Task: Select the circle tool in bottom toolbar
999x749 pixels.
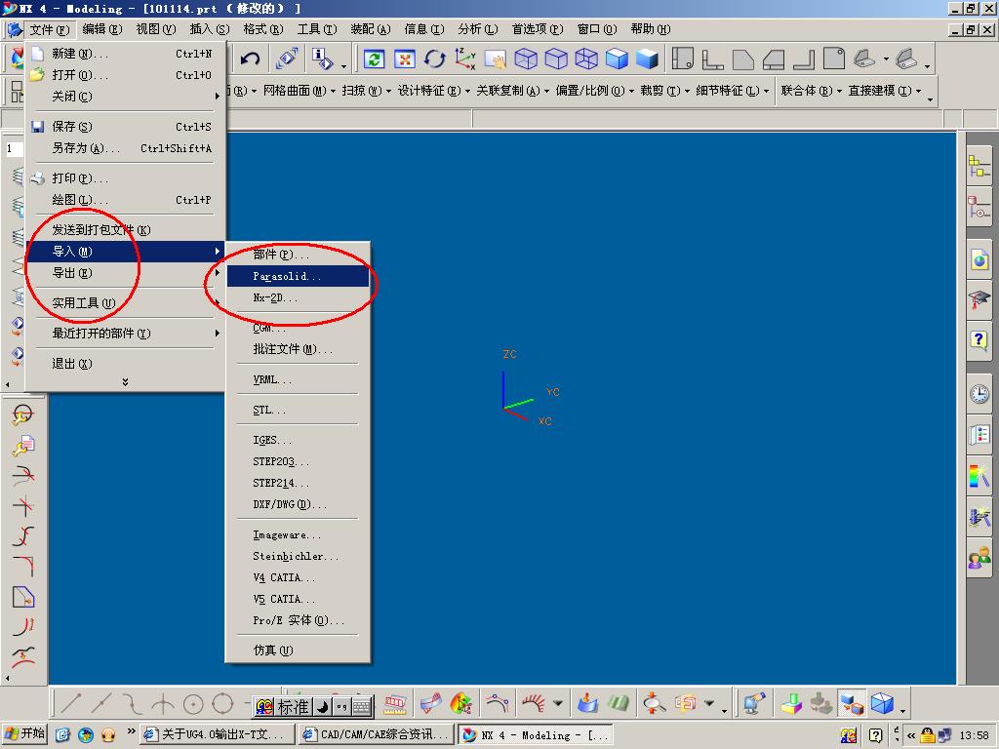Action: 193,704
